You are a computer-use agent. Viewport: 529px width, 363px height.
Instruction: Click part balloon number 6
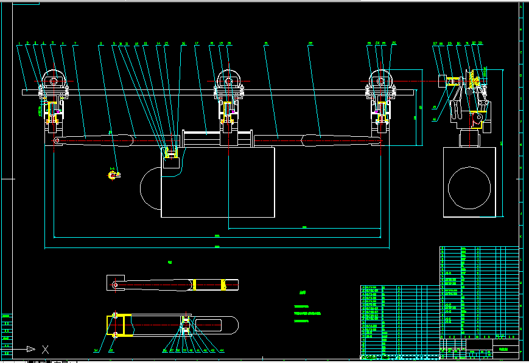(63, 43)
